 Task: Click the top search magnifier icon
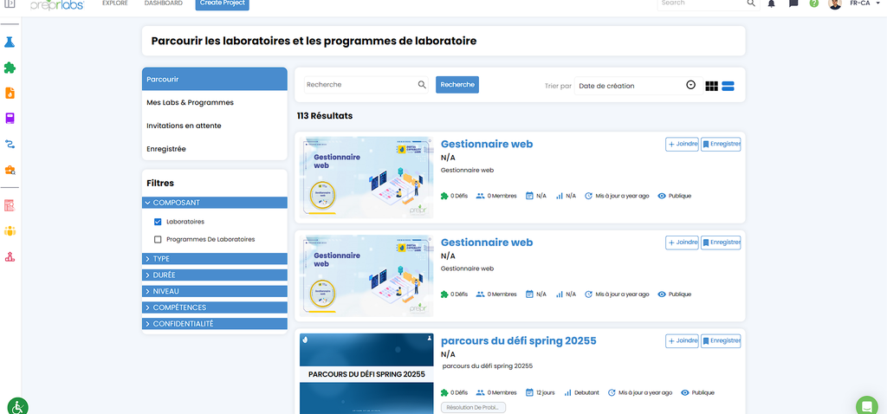coord(751,3)
